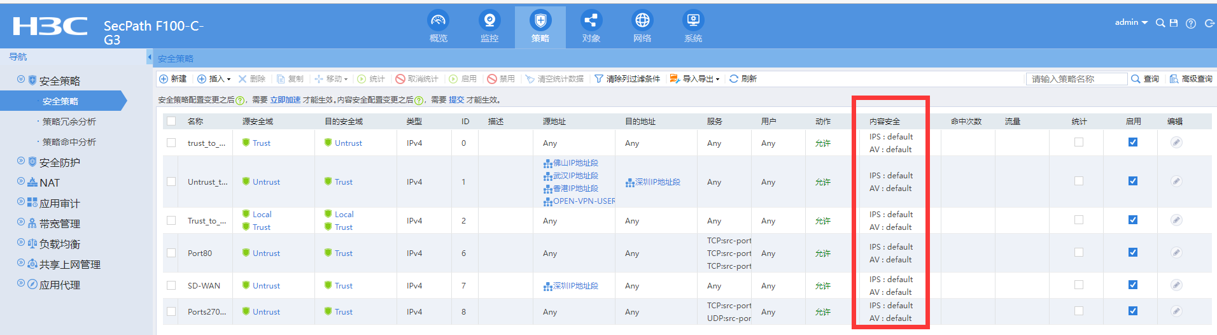The image size is (1217, 335).
Task: Expand the 插入 insert dropdown
Action: [215, 79]
